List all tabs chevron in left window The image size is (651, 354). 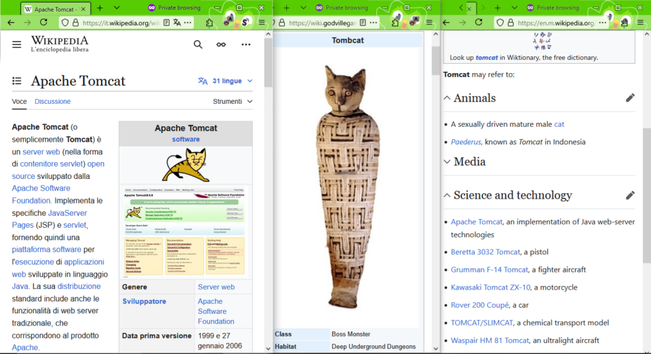pos(117,8)
